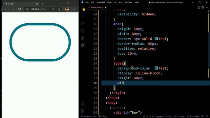Click the '<body>' tag on line 32
The height and width of the screenshot is (118, 210).
[x=112, y=103]
